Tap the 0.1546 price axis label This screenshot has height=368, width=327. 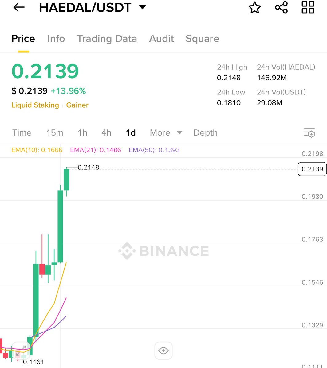click(x=312, y=282)
